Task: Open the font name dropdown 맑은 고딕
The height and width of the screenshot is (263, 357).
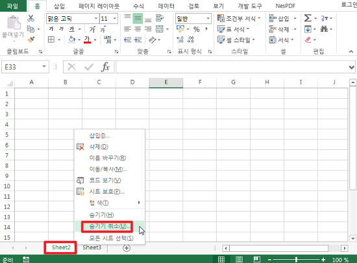Action: tap(96, 18)
